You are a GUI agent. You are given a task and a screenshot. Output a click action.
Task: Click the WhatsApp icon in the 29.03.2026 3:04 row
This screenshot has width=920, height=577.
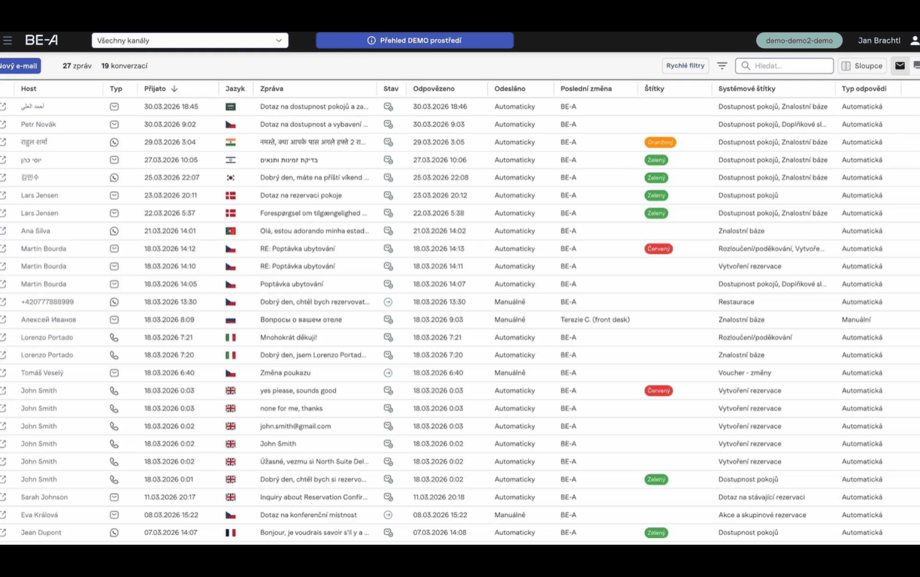tap(114, 142)
